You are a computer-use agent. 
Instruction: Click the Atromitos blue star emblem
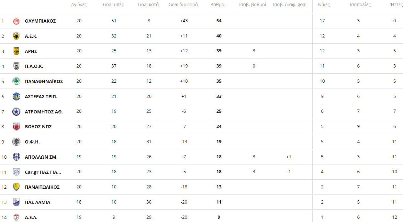[x=16, y=112]
